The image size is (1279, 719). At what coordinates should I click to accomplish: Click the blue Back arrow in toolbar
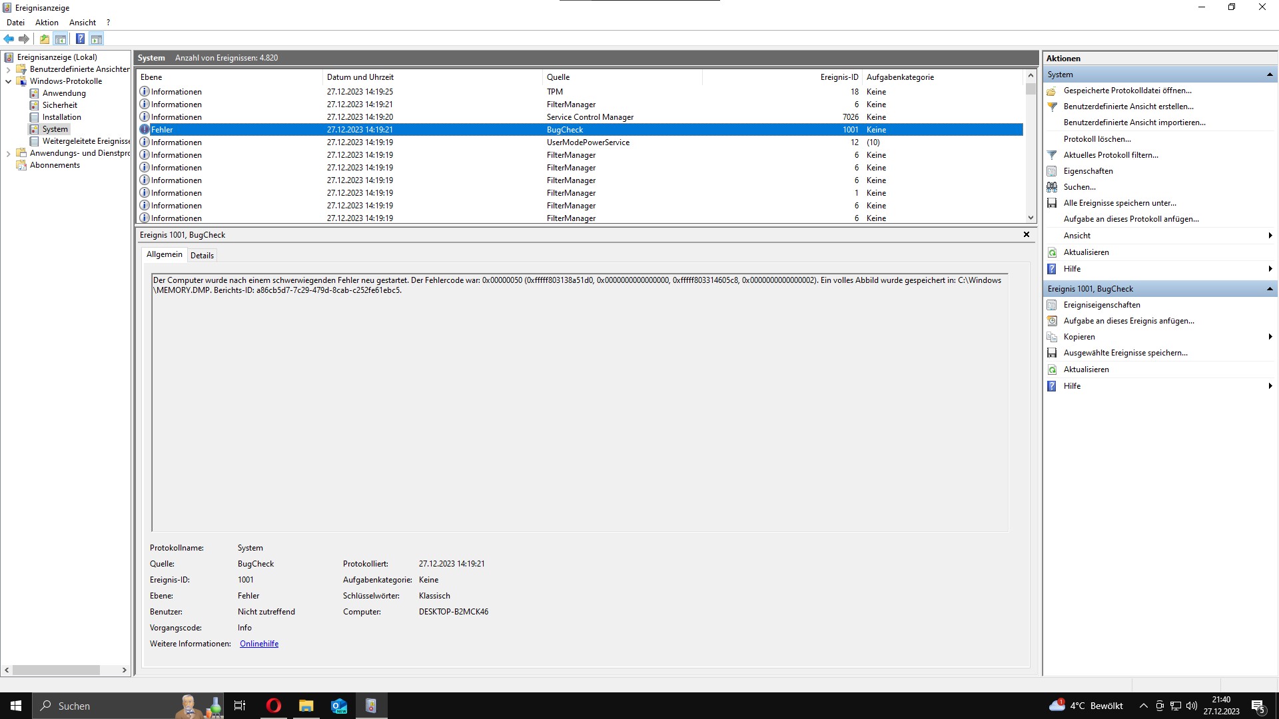pos(9,39)
